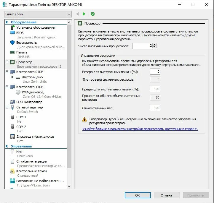The image size is (214, 203).
Task: Click the Zorin-OS-12.4-Core-64.iso text
Action: coord(42,97)
